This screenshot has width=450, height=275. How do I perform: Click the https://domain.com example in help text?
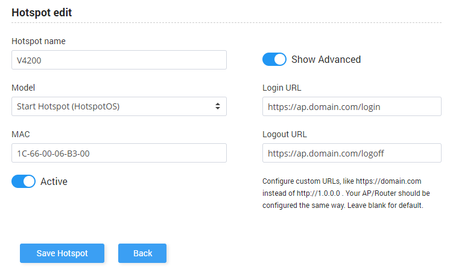pos(388,181)
